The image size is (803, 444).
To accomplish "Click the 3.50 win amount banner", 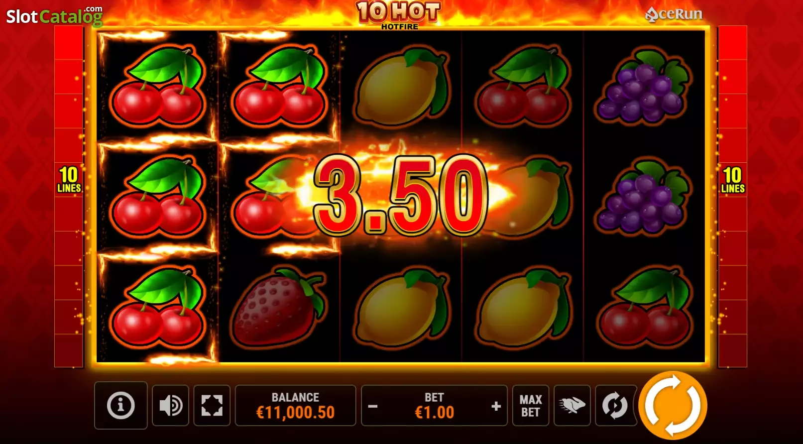I will click(401, 195).
